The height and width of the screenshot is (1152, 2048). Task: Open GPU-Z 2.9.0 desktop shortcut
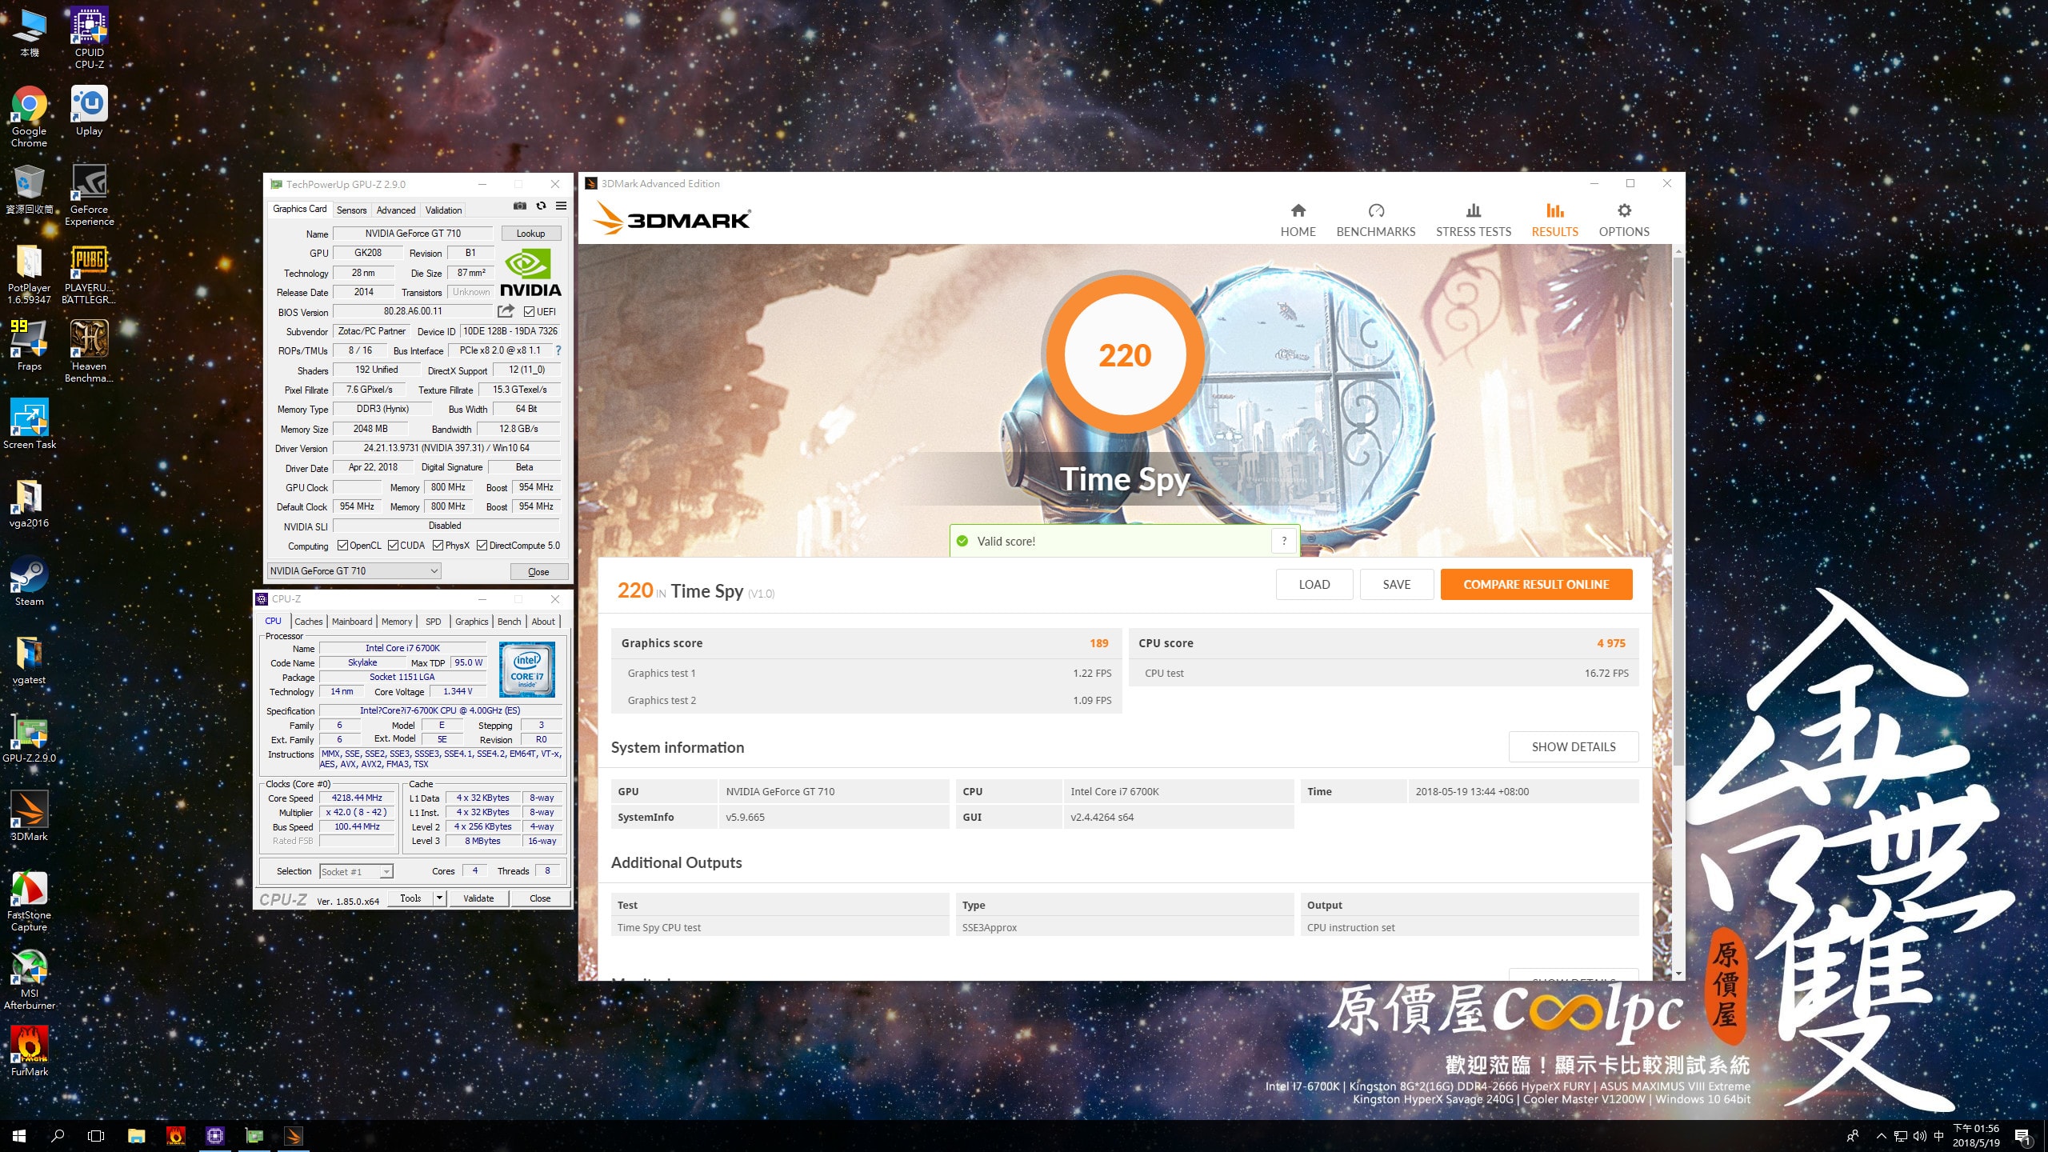pyautogui.click(x=29, y=738)
